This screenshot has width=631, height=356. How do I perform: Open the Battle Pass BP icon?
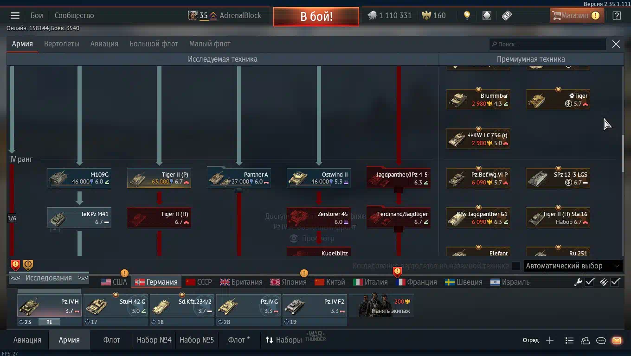pyautogui.click(x=507, y=15)
